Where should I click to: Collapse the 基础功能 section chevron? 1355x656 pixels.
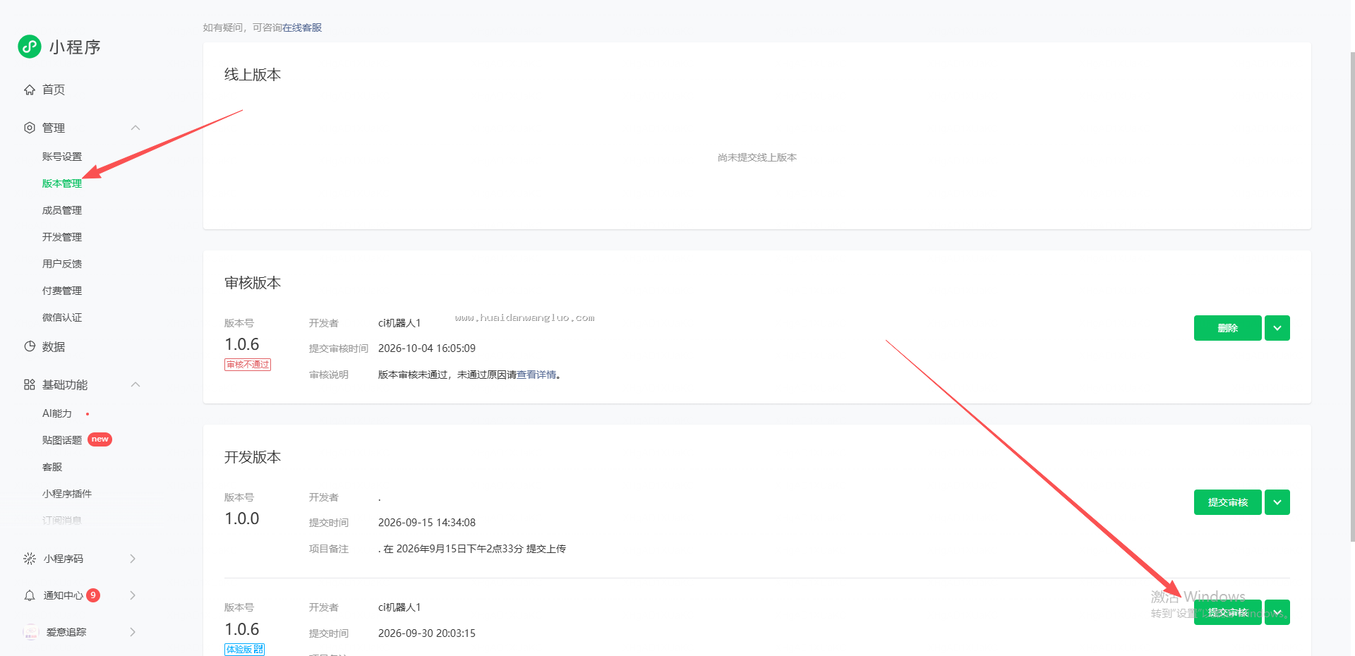[135, 384]
